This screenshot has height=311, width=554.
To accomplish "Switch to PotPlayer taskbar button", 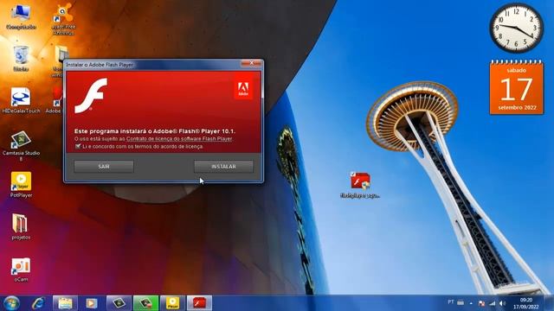I will click(172, 303).
